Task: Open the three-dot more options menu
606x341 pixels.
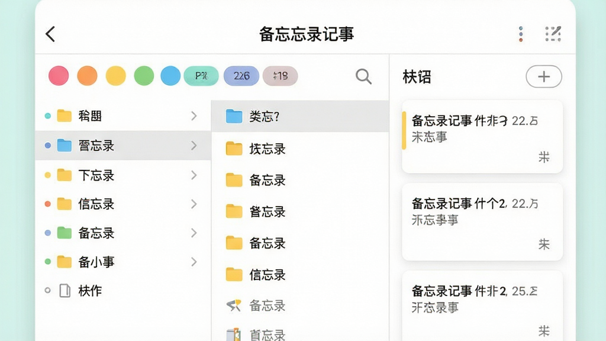Action: [521, 34]
